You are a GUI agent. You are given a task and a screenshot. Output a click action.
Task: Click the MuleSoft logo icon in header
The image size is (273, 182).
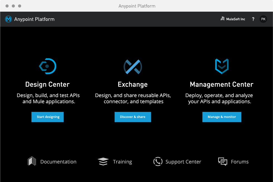pyautogui.click(x=8, y=19)
